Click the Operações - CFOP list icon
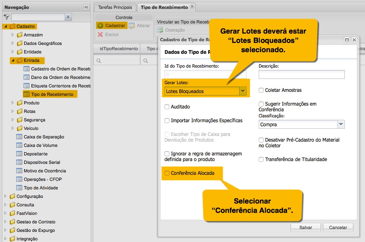 click(19, 179)
